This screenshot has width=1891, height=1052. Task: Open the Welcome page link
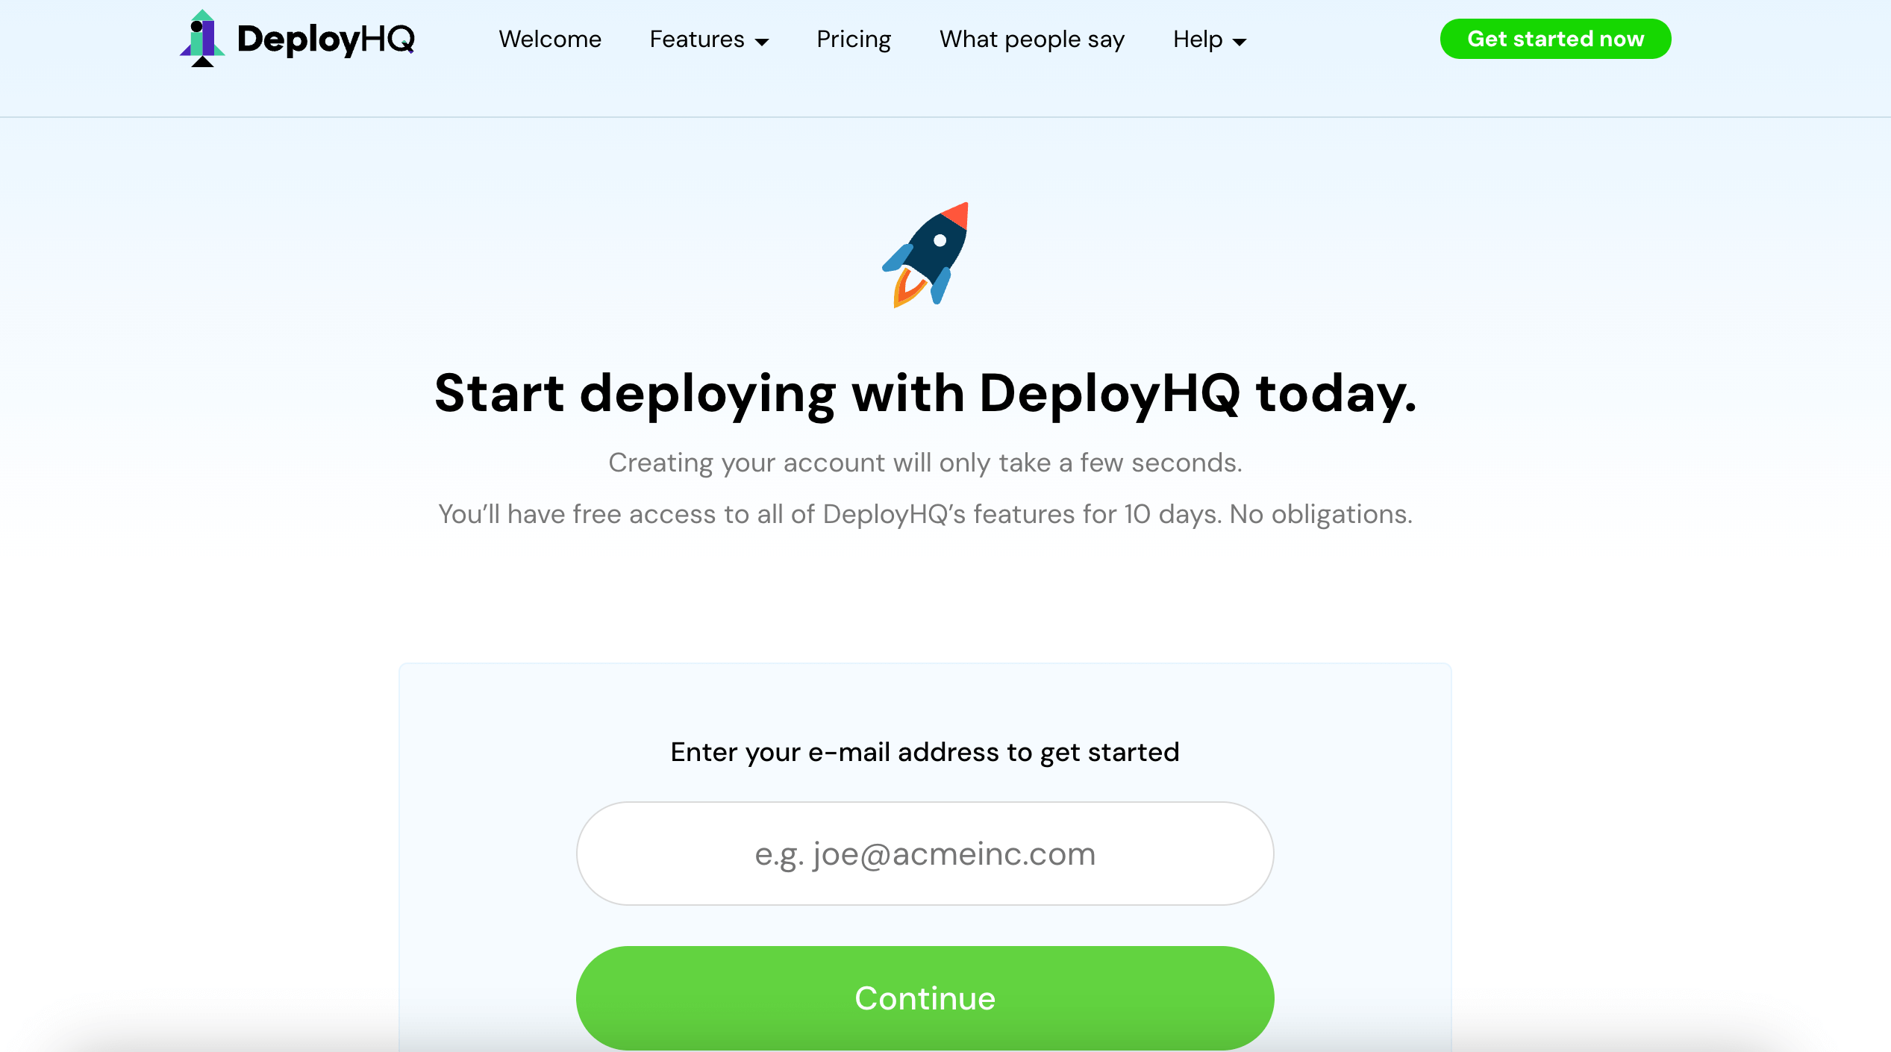(x=550, y=39)
